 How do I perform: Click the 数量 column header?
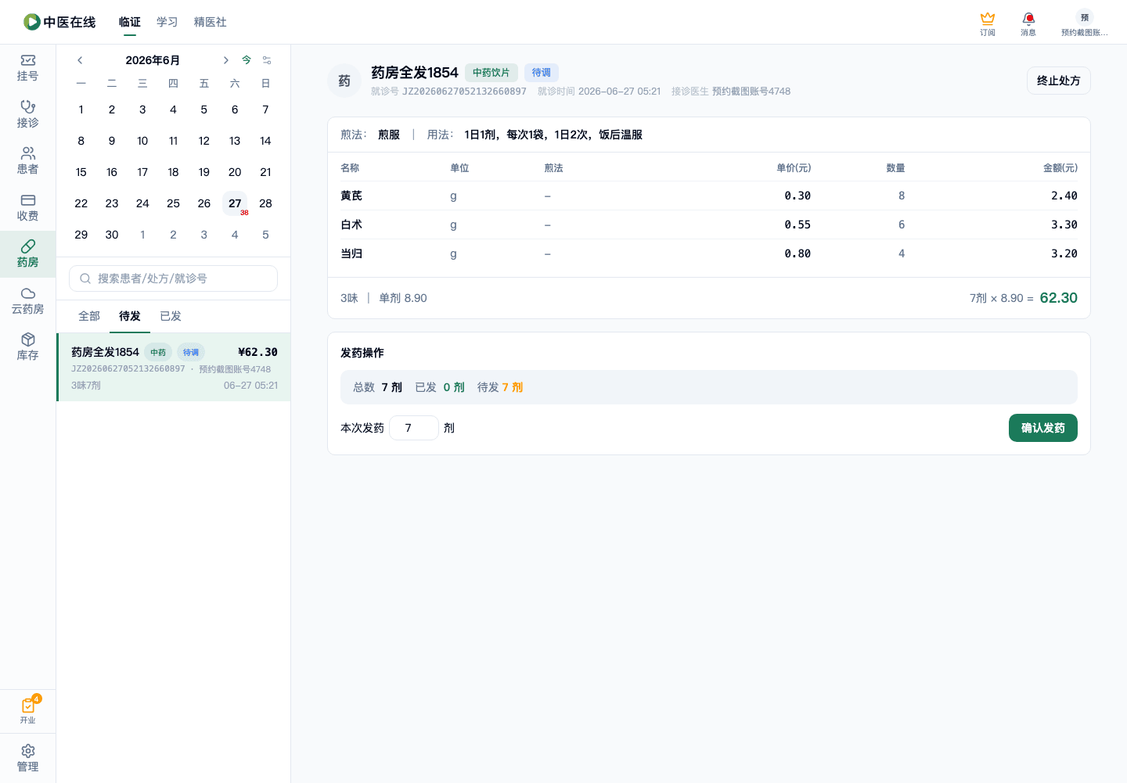point(895,168)
